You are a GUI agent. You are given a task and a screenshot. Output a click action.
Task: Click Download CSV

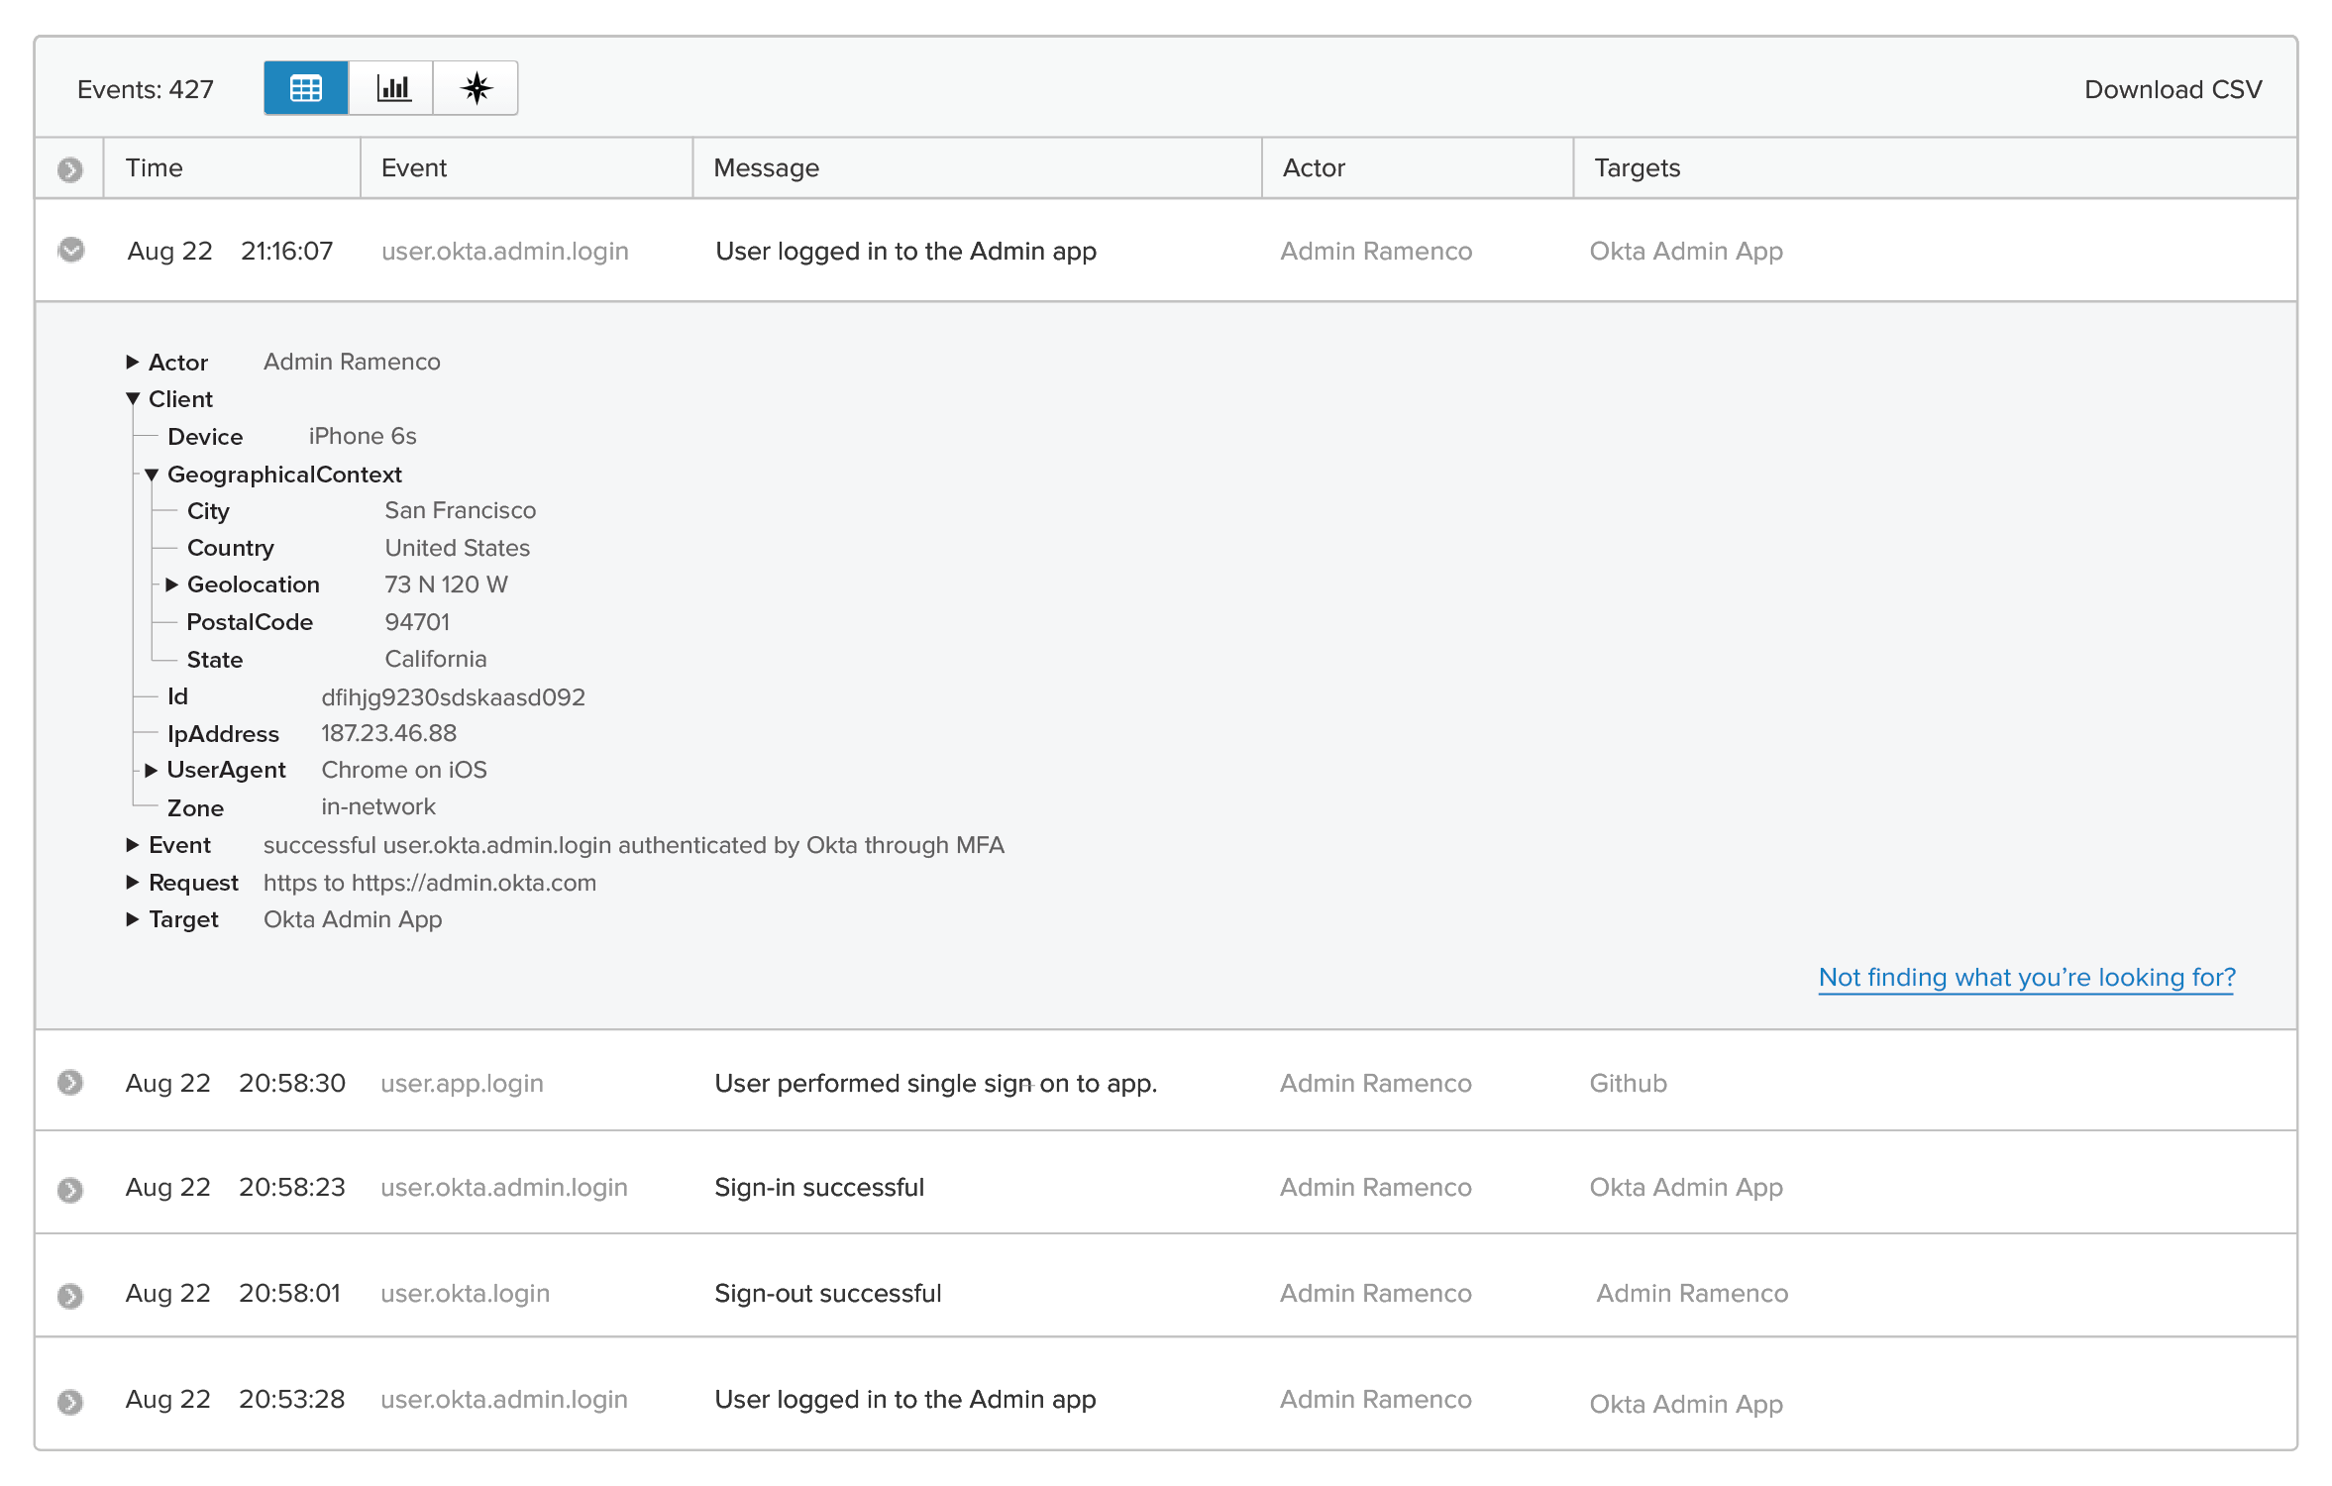2173,89
